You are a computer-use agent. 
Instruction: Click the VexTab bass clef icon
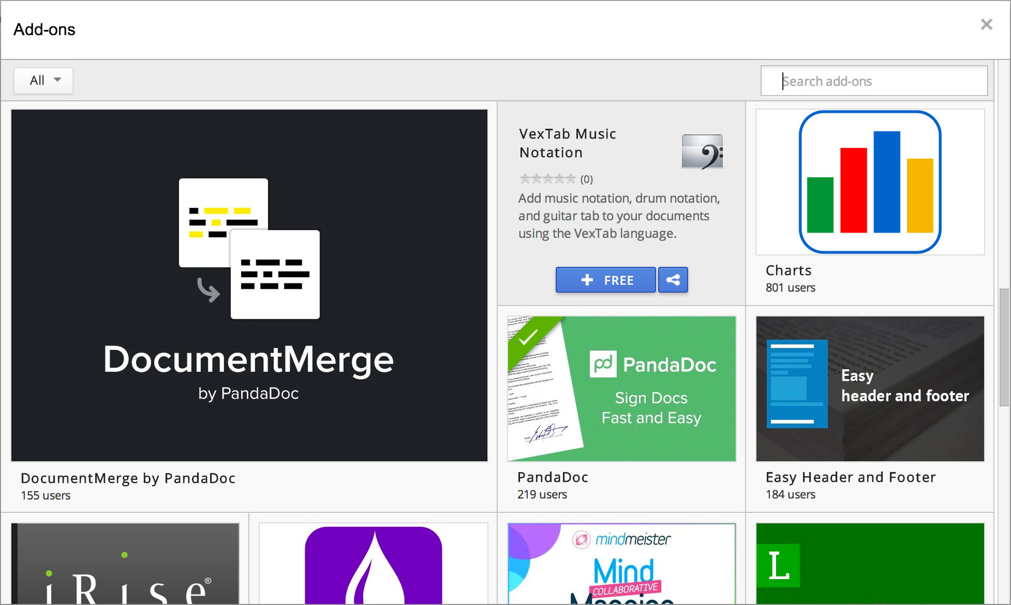pyautogui.click(x=702, y=152)
